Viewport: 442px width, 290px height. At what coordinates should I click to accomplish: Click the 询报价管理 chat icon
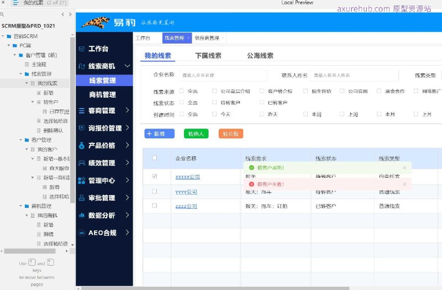click(x=82, y=128)
